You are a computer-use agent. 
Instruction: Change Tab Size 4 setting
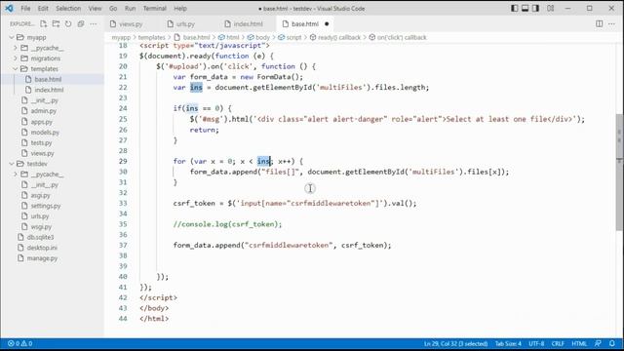(x=508, y=343)
